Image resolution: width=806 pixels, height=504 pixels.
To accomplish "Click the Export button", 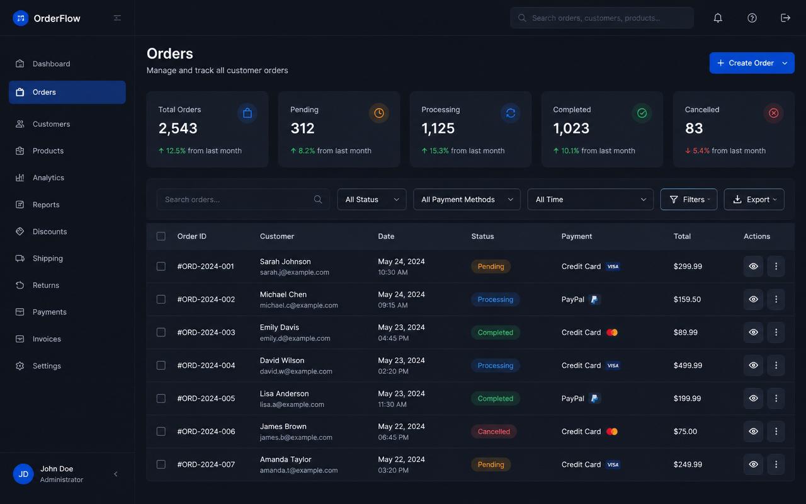I will [x=754, y=199].
